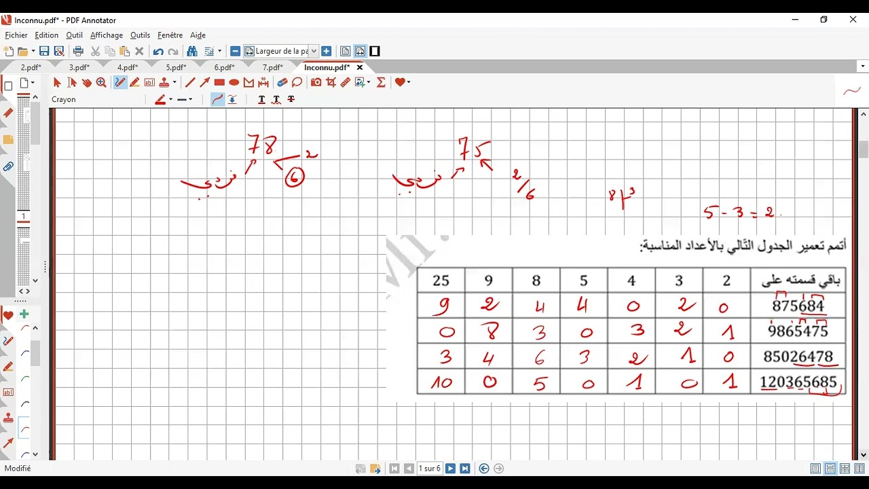This screenshot has width=869, height=489.
Task: Open the Fenêtre menu
Action: pos(170,35)
